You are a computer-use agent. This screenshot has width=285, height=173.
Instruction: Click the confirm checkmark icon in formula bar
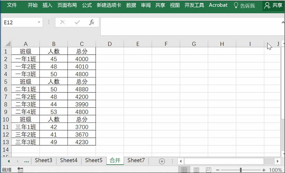[77, 22]
